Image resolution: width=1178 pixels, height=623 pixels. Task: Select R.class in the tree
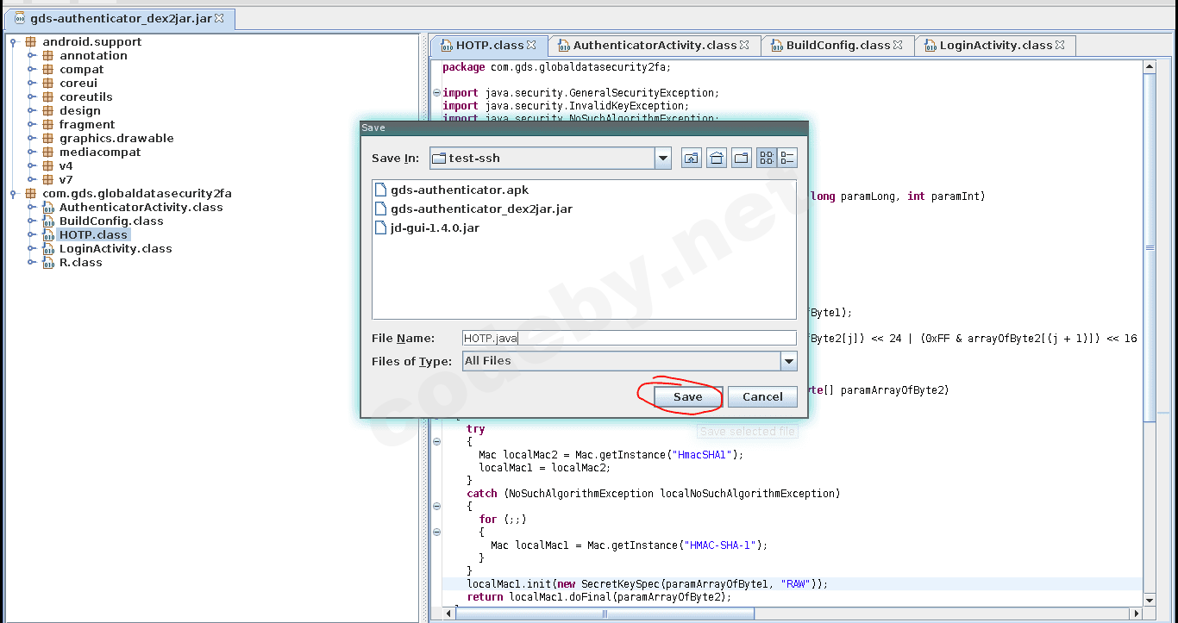(x=80, y=262)
